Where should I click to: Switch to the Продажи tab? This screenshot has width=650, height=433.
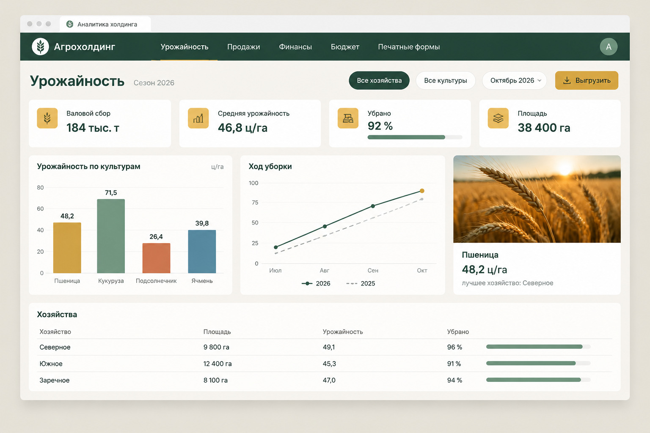click(244, 47)
